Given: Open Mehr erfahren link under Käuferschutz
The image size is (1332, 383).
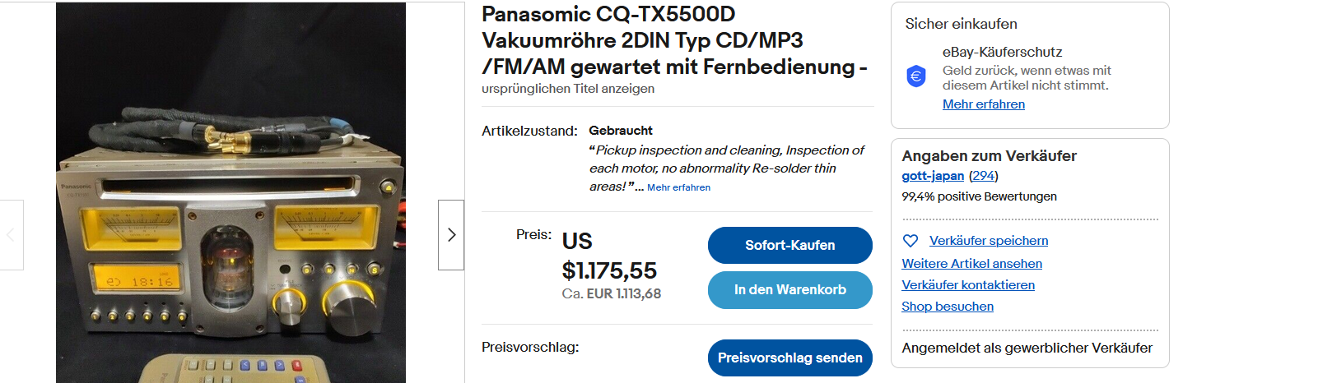Looking at the screenshot, I should click(x=984, y=104).
